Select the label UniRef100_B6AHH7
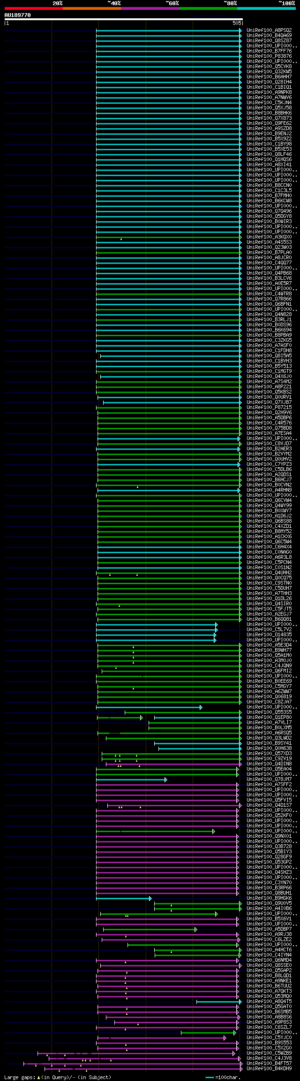This screenshot has width=300, height=1081. tap(269, 77)
